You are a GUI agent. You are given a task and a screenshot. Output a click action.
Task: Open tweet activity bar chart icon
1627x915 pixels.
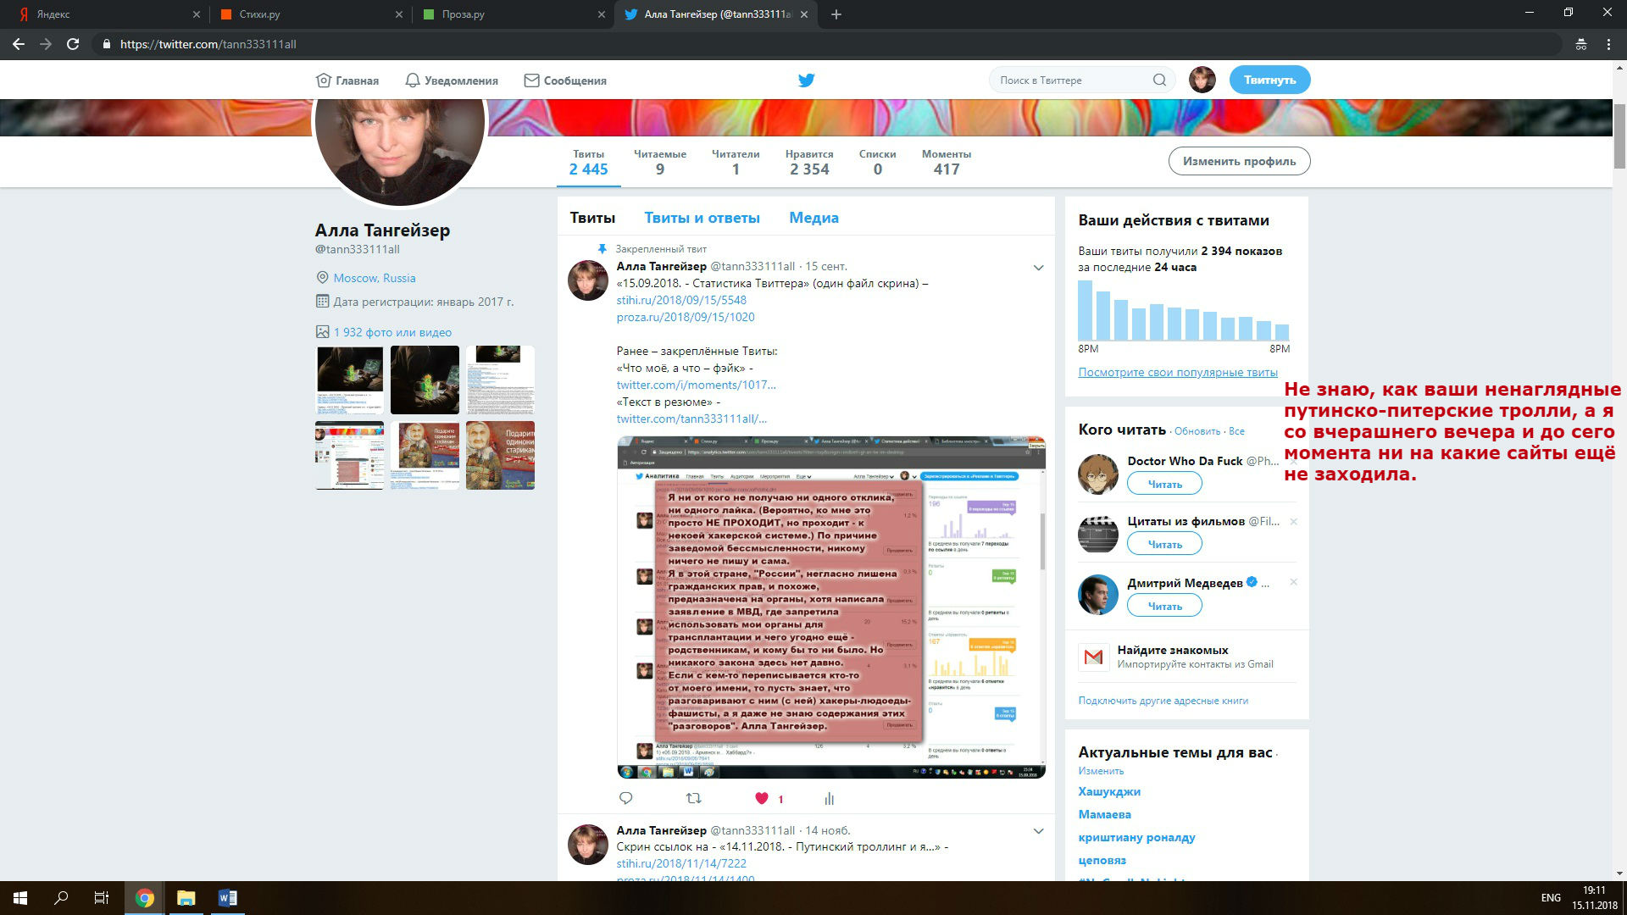[829, 798]
